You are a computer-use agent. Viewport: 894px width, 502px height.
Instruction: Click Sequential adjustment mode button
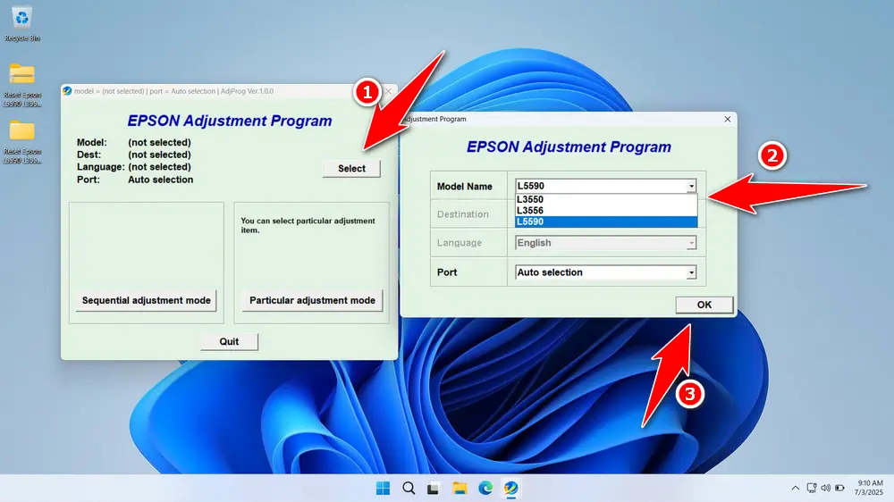coord(146,300)
